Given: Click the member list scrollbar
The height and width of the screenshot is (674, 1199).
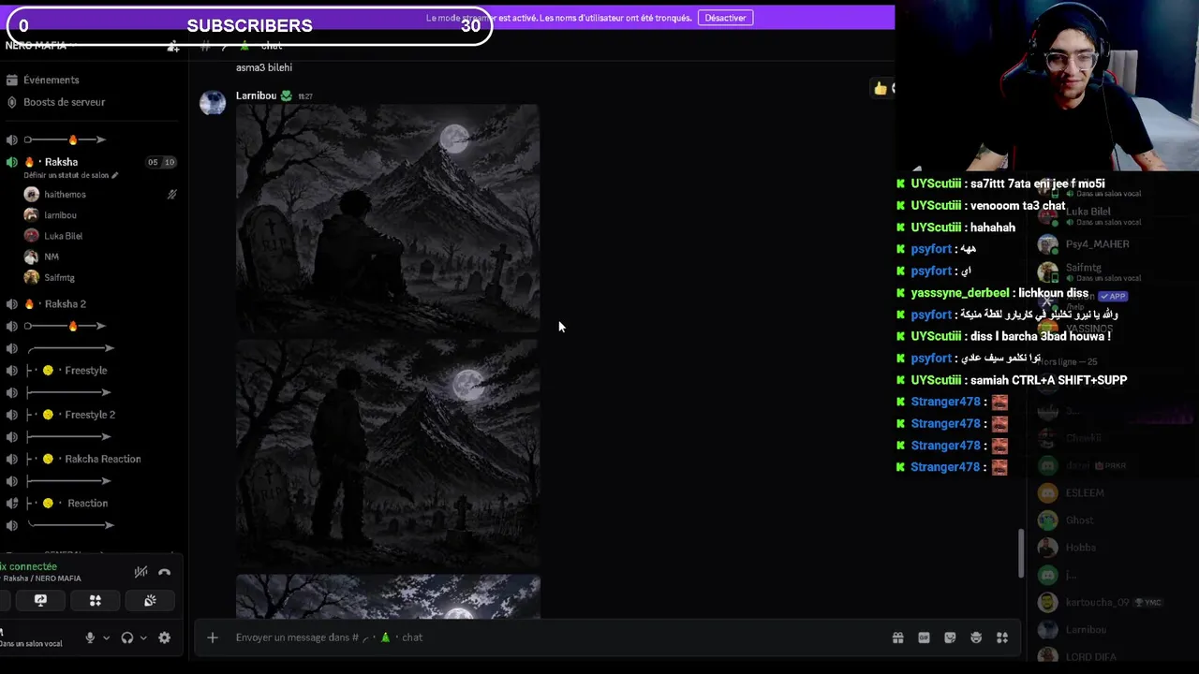Looking at the screenshot, I should click(1021, 553).
